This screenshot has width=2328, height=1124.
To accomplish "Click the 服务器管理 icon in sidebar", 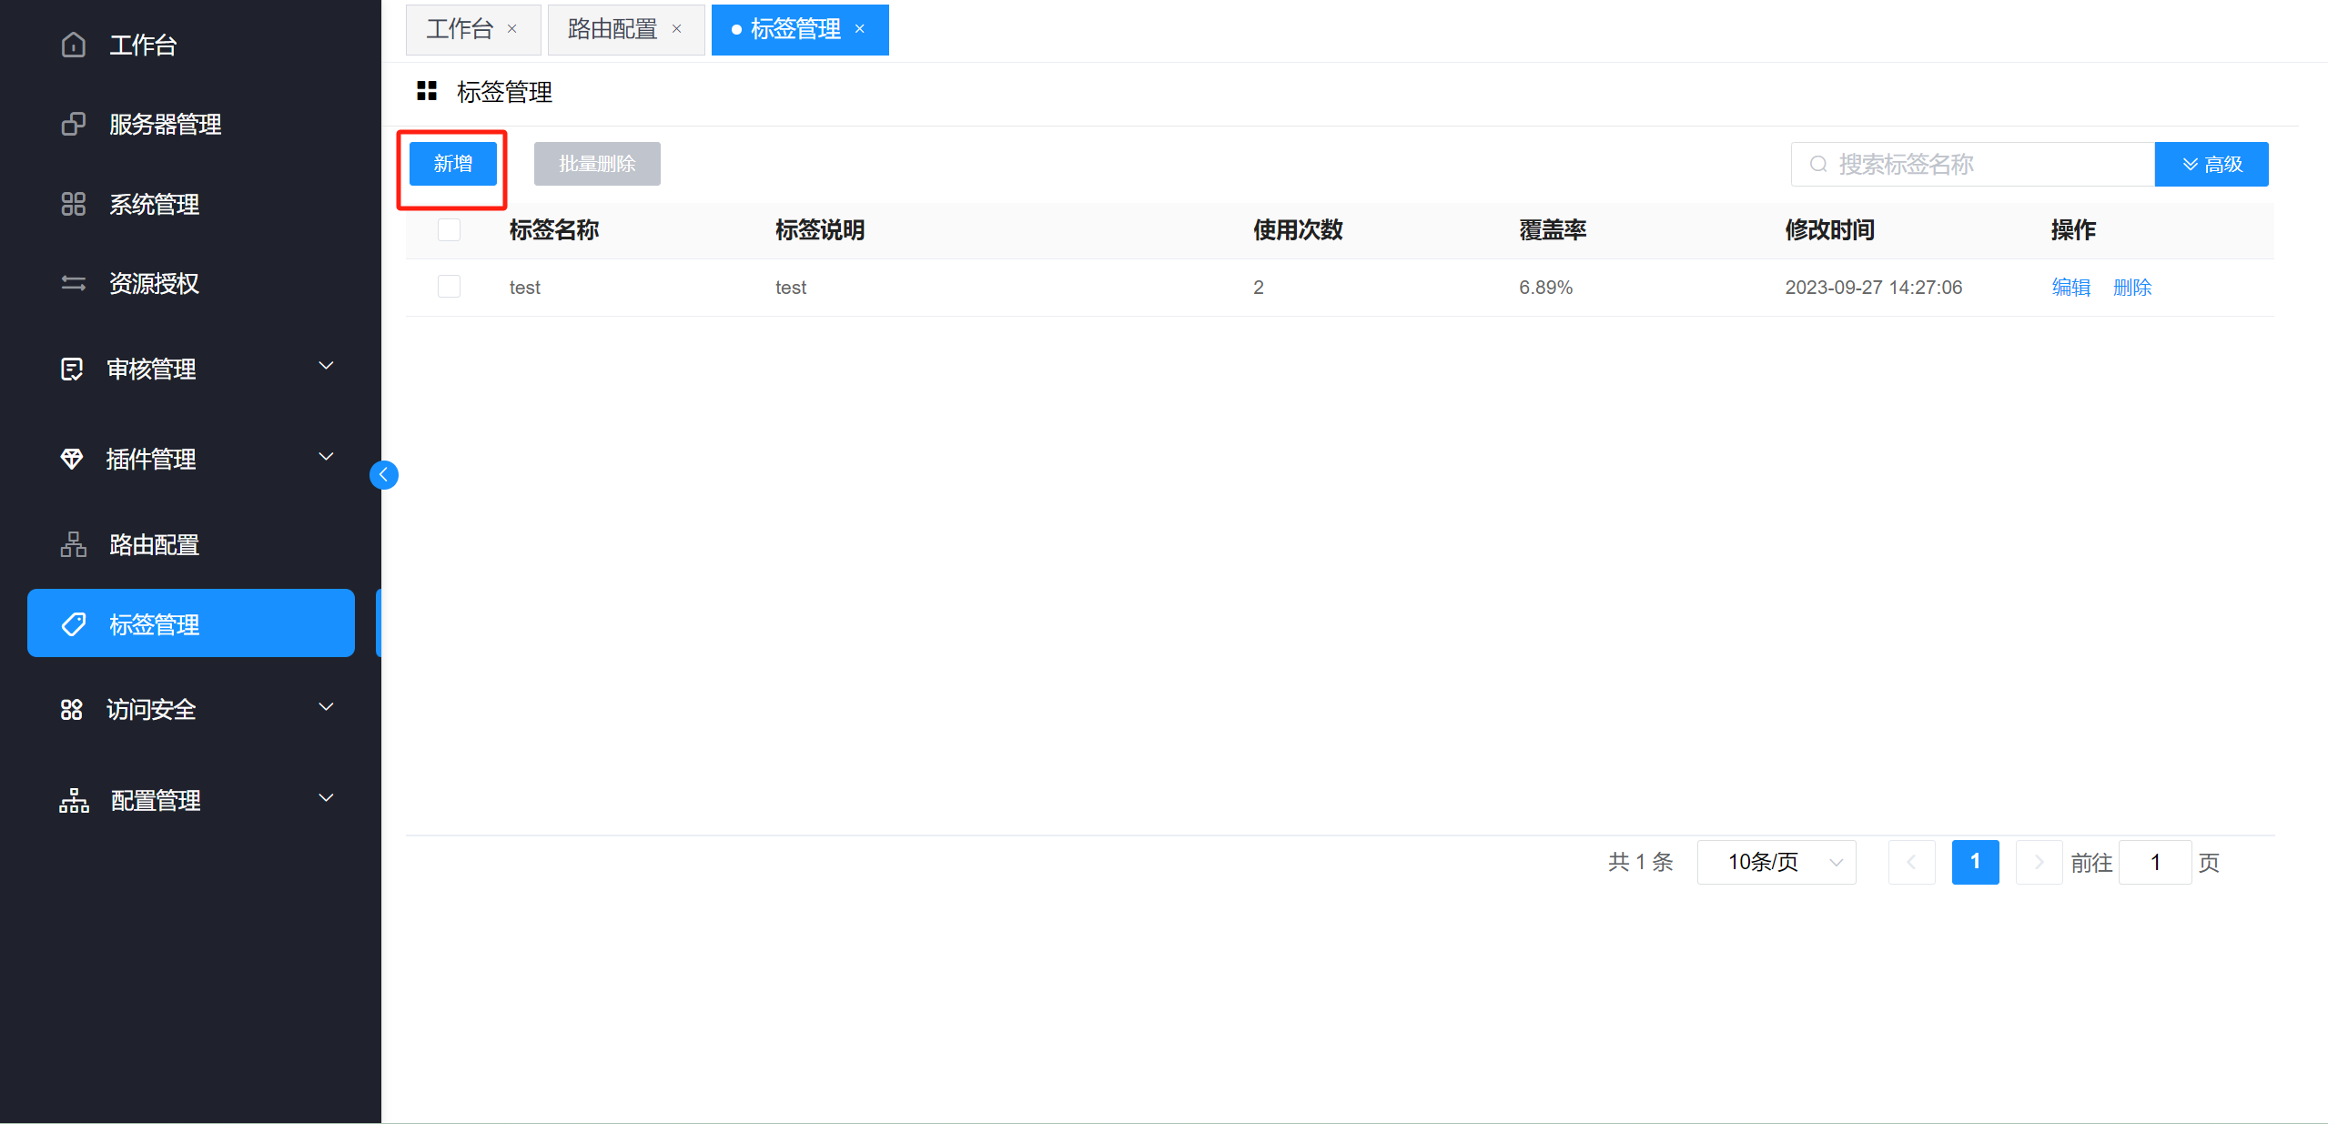I will click(74, 124).
